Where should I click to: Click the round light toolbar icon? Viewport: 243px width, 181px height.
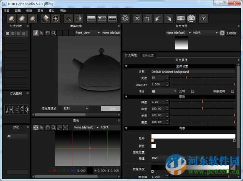(11, 19)
